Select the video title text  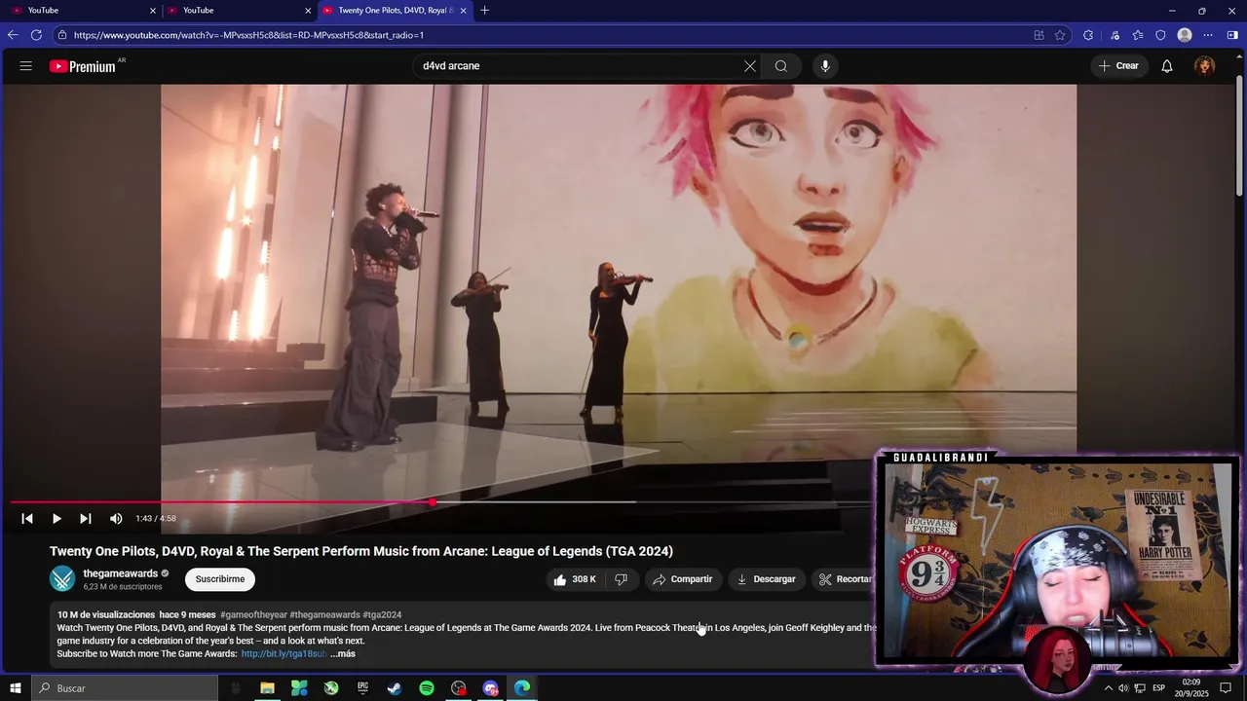[361, 551]
